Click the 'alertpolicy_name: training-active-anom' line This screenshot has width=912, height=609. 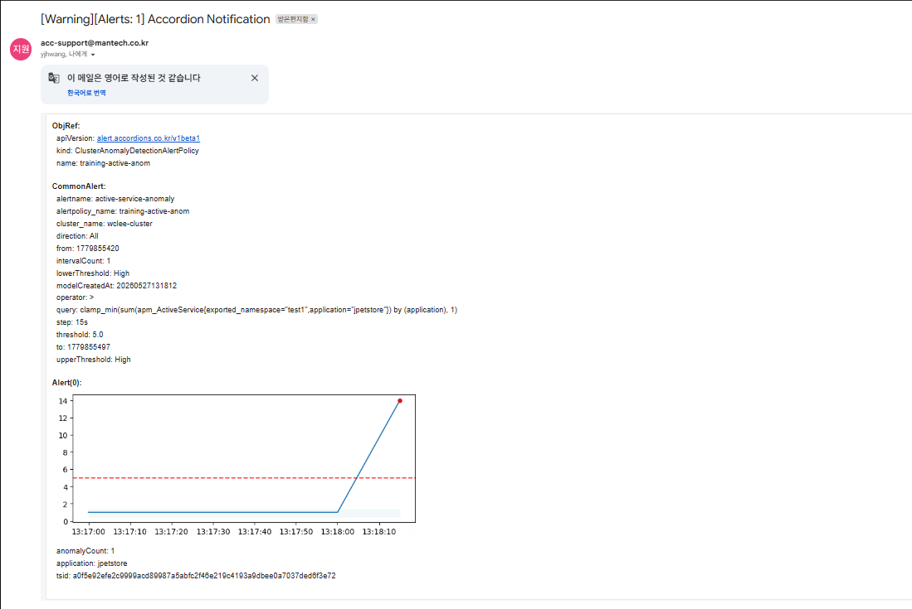click(123, 211)
